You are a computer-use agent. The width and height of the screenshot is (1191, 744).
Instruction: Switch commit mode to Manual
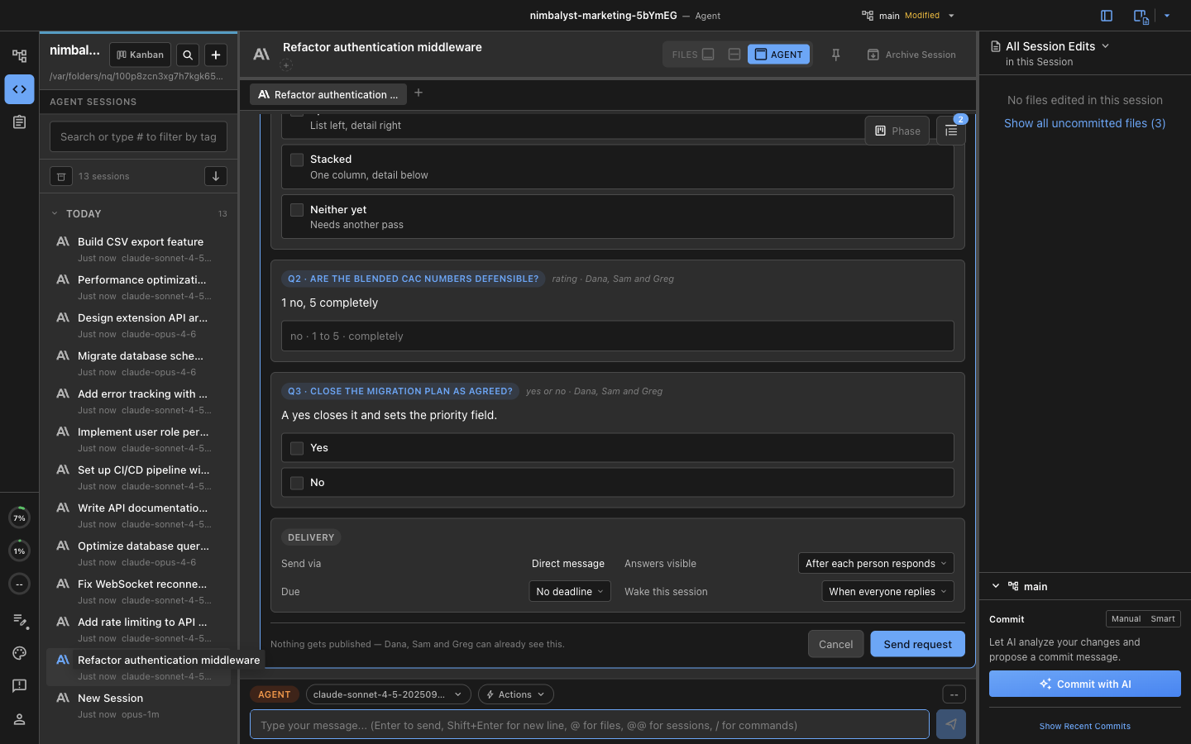(1126, 619)
